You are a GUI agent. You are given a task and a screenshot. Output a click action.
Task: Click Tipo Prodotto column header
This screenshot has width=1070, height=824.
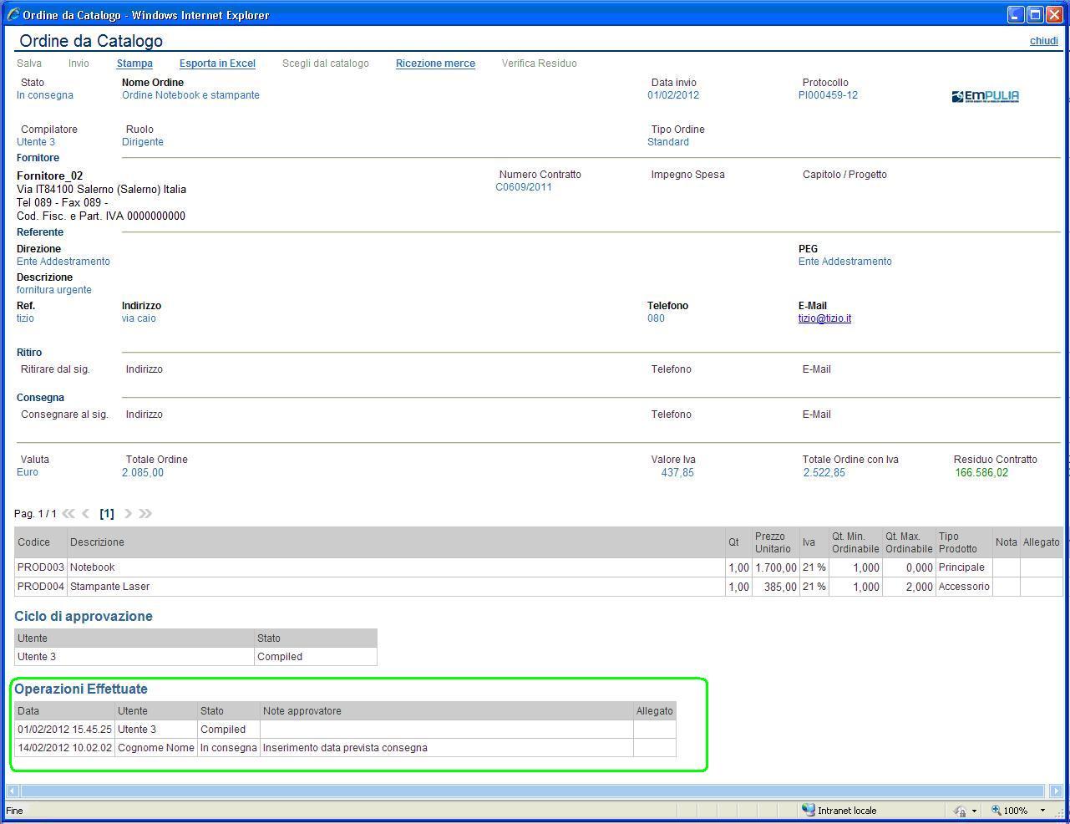tap(964, 542)
